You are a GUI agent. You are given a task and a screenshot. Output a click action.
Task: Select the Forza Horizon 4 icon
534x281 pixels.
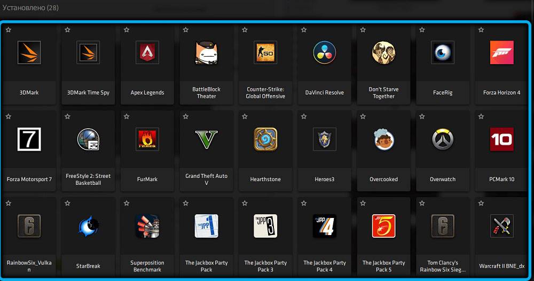coord(501,52)
